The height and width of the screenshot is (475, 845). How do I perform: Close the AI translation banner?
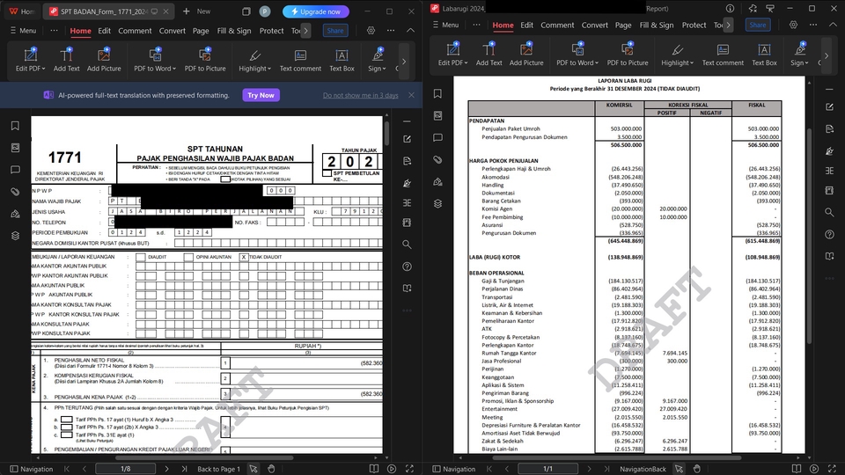[x=411, y=95]
